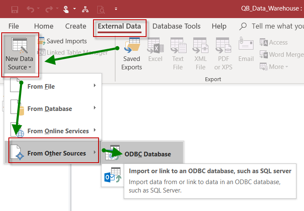Click the Redo arrow icon
This screenshot has width=304, height=211.
point(49,9)
